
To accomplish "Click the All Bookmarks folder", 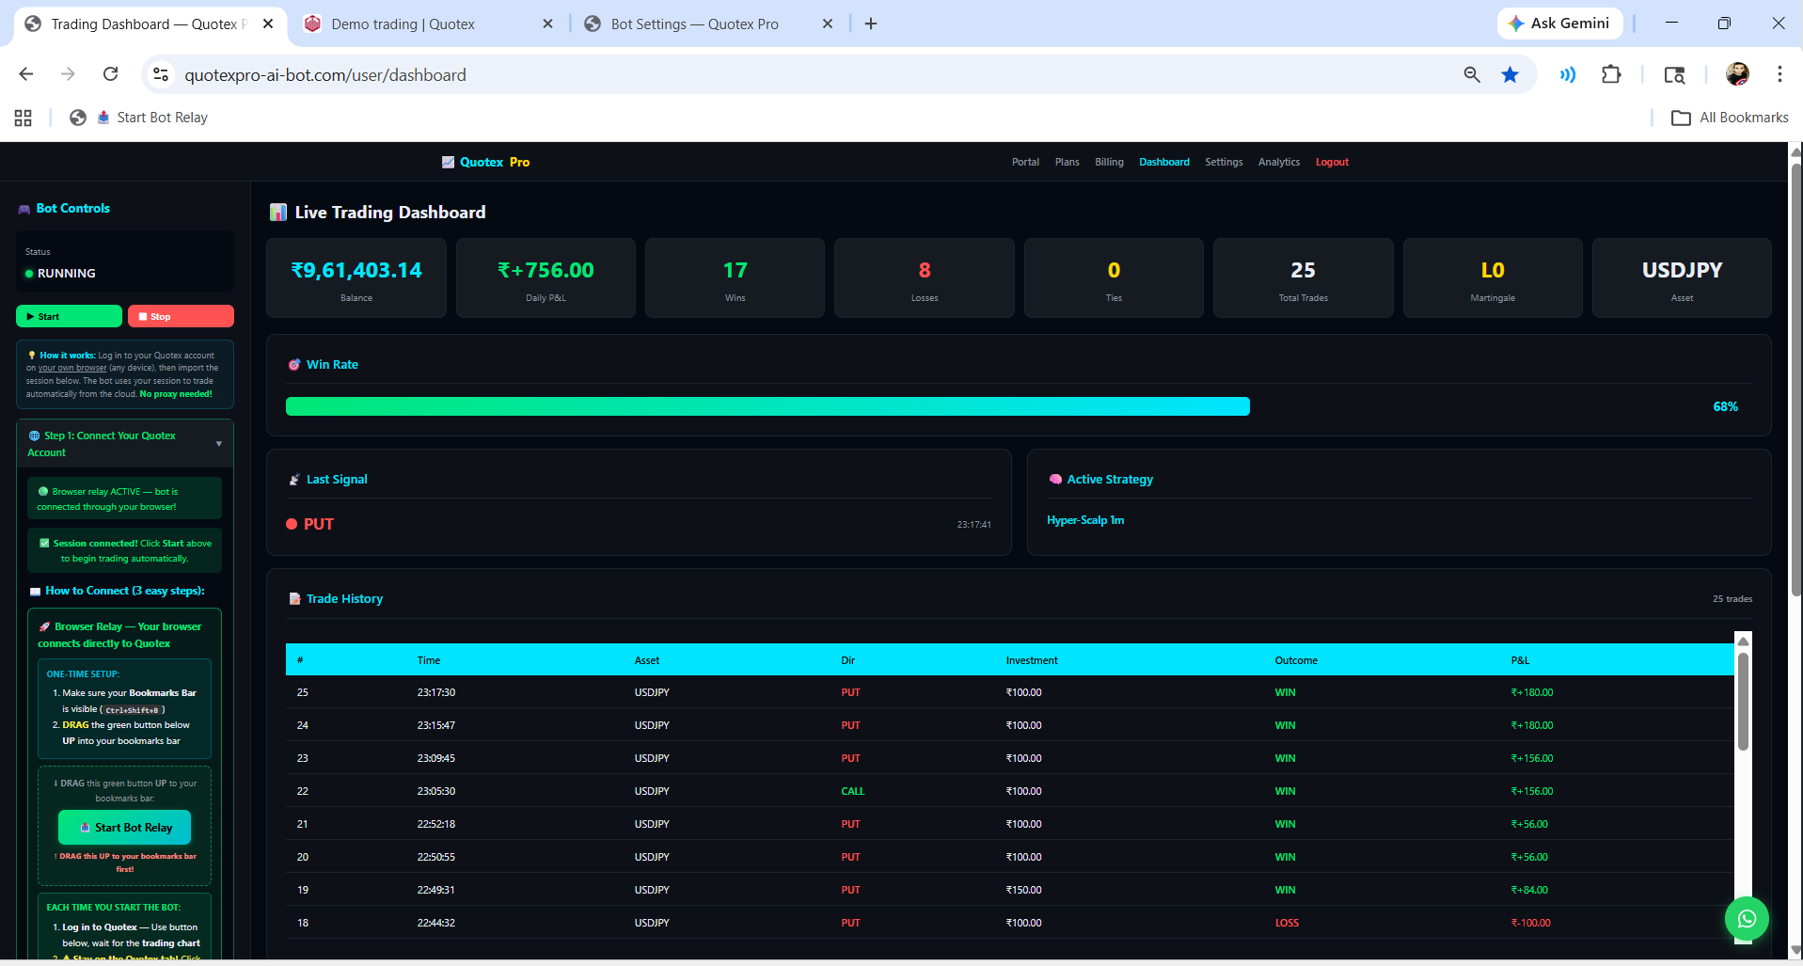I will 1730,118.
